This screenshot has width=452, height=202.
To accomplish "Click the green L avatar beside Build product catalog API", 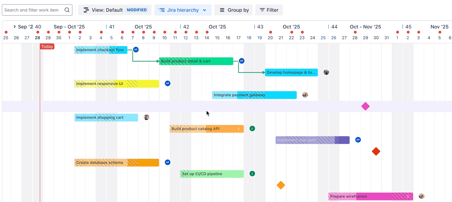I will pyautogui.click(x=252, y=129).
